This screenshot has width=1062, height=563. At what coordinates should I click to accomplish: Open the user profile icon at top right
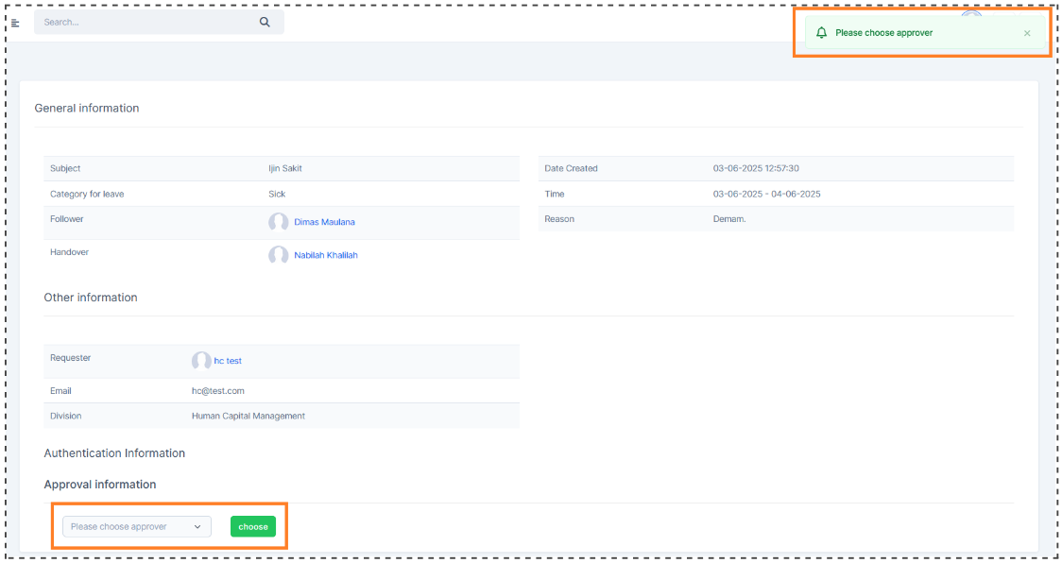click(971, 13)
